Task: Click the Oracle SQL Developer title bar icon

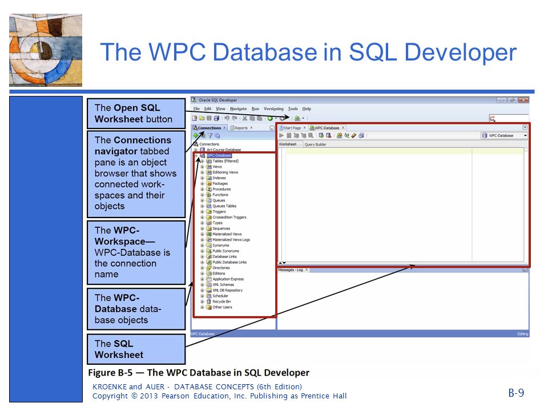Action: click(194, 100)
